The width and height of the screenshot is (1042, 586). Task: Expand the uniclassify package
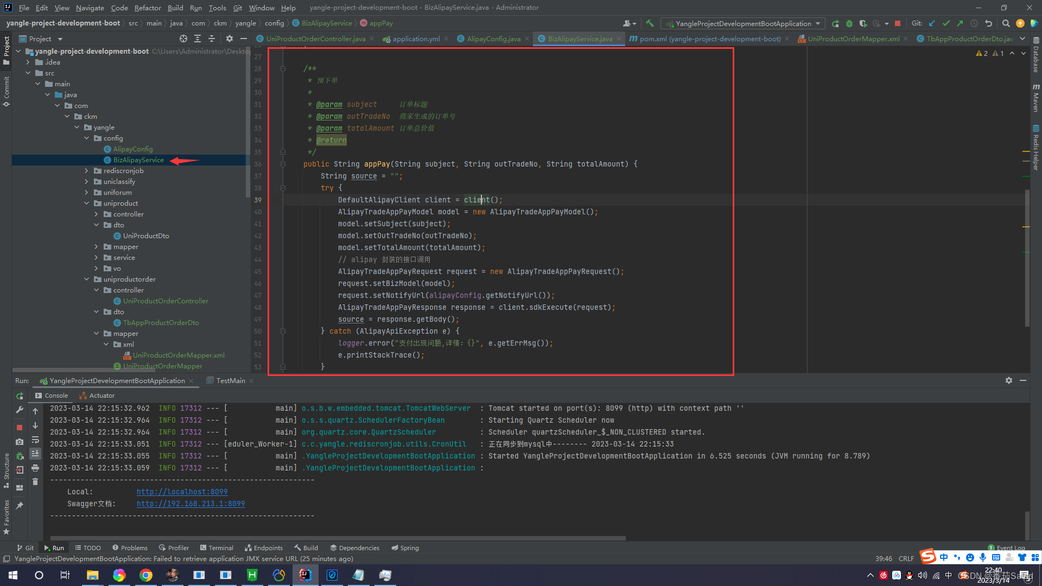coord(86,182)
